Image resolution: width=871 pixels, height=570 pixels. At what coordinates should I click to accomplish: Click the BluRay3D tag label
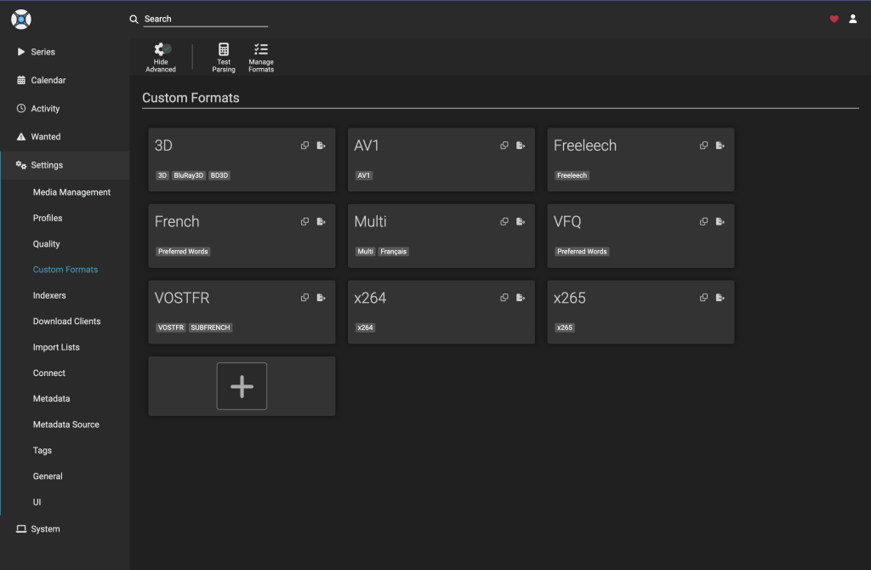[x=189, y=175]
